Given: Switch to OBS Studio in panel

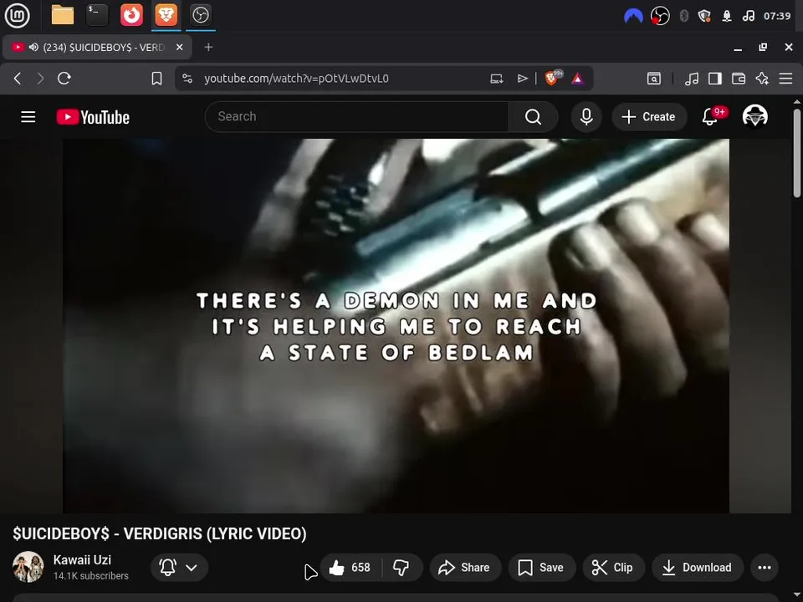Looking at the screenshot, I should pos(200,15).
